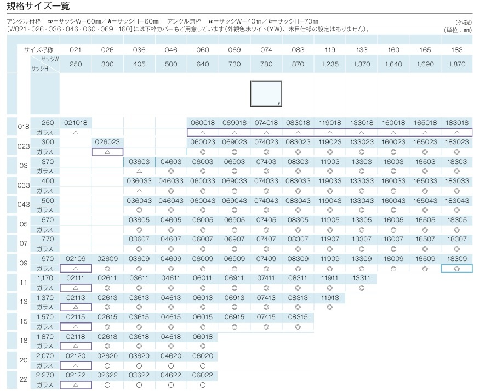The width and height of the screenshot is (497, 391).
Task: Click the サイズ呼称 header label
Action: pyautogui.click(x=38, y=50)
